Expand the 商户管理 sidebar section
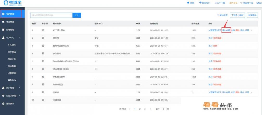Viewport: 262px width, 115px height. point(20,87)
